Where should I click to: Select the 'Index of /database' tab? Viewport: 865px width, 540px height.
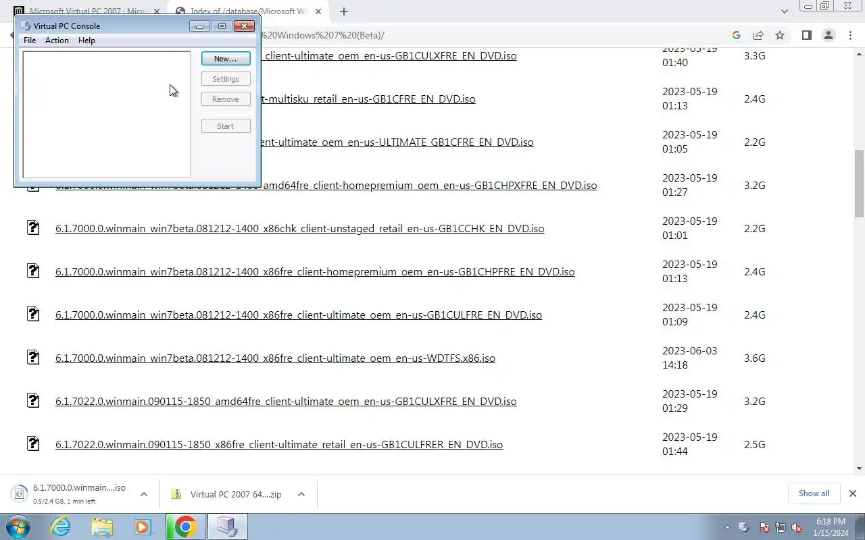[x=247, y=11]
